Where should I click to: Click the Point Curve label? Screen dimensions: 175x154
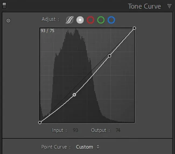pyautogui.click(x=56, y=147)
